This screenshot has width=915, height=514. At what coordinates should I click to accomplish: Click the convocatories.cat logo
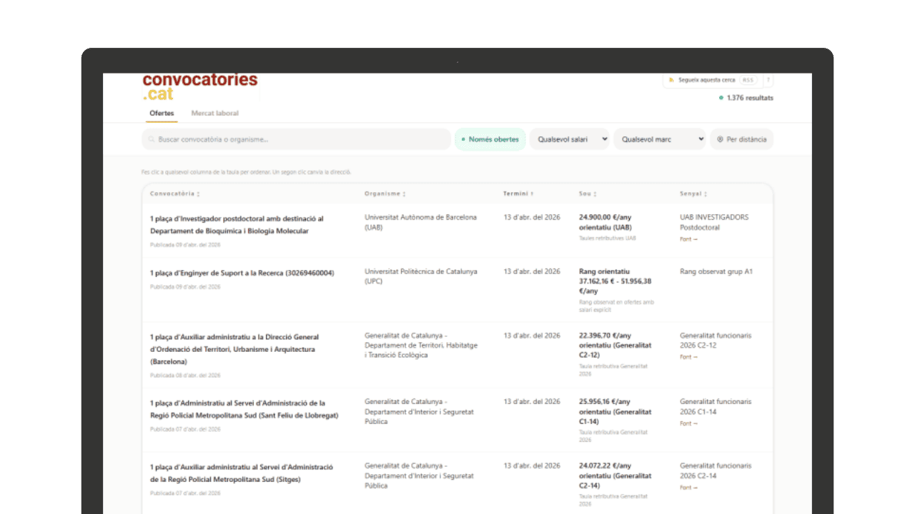[x=199, y=86]
